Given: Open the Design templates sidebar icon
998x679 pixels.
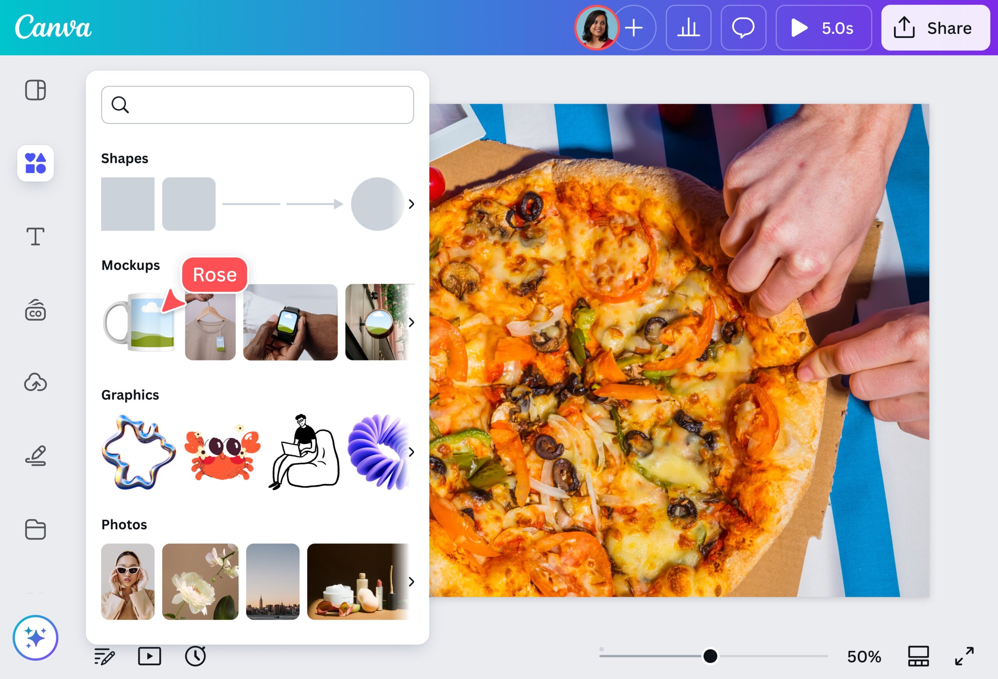Looking at the screenshot, I should [x=35, y=90].
